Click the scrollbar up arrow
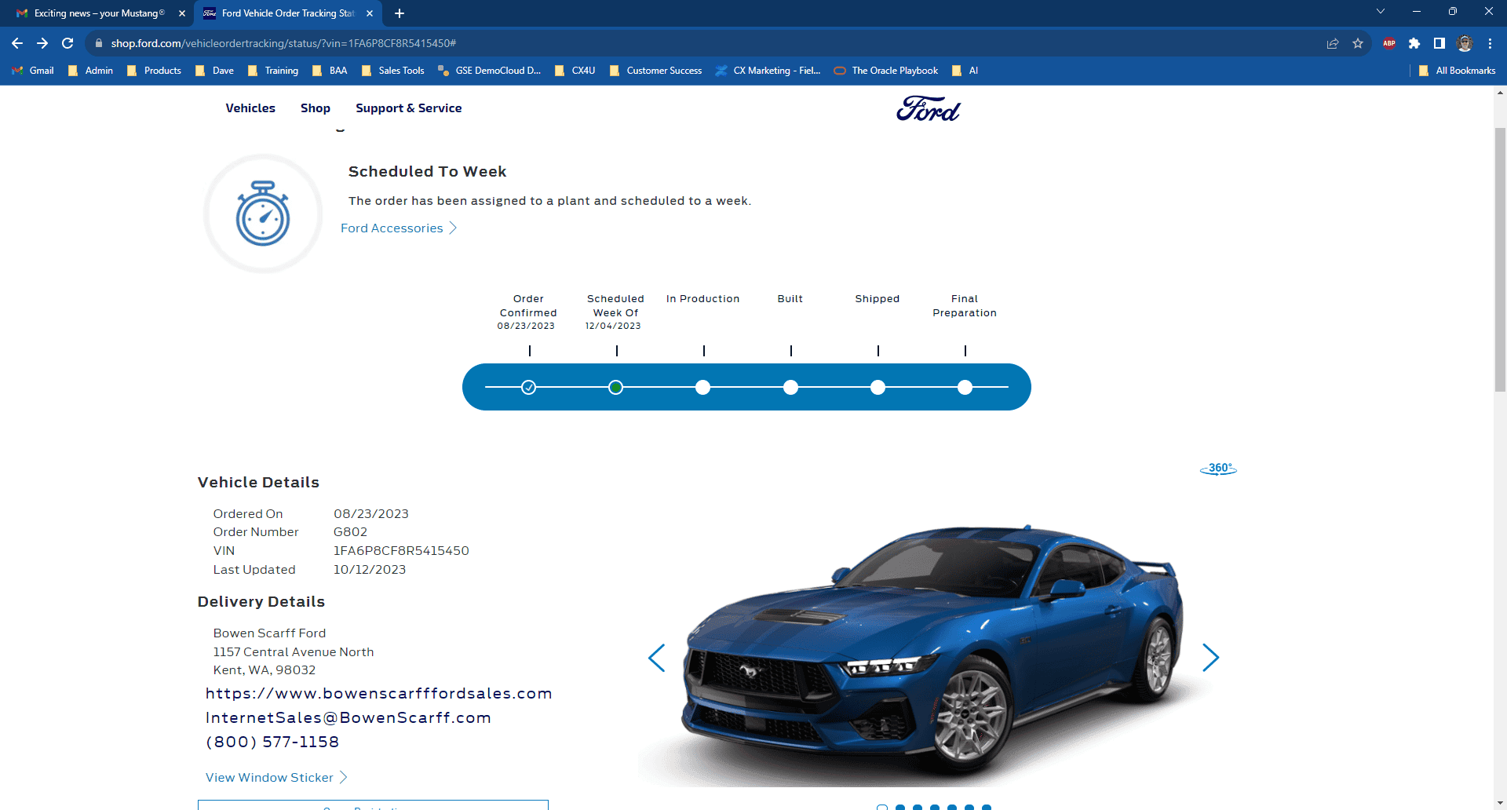This screenshot has height=810, width=1507. [1500, 92]
